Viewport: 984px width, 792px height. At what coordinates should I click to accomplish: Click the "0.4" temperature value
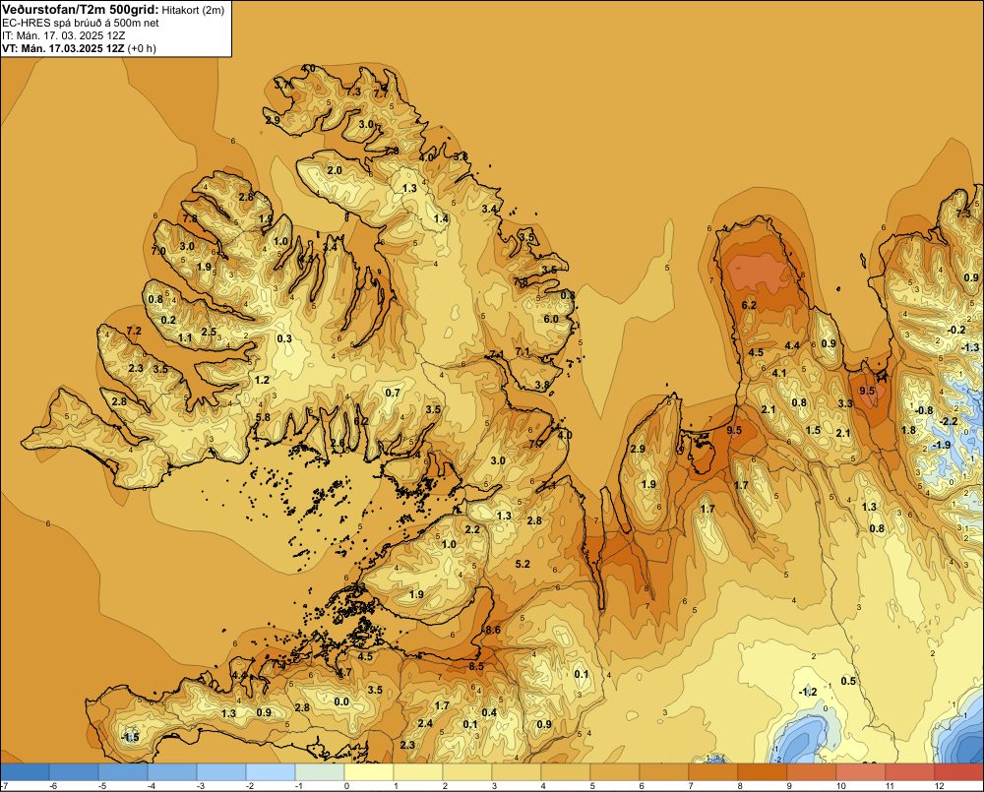489,711
